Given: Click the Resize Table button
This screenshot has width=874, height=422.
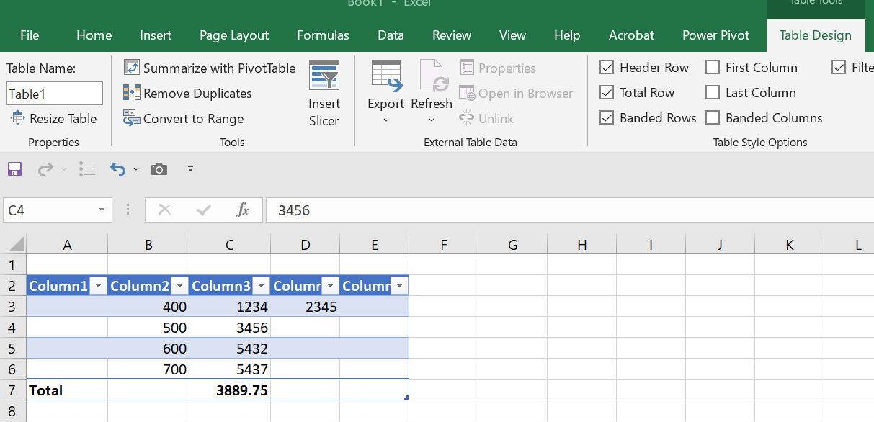Looking at the screenshot, I should click(53, 119).
